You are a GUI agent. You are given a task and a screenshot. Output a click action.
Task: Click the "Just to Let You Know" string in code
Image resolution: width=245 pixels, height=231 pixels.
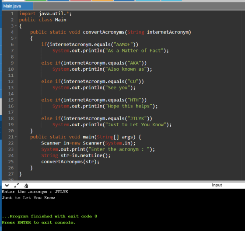click(136, 124)
